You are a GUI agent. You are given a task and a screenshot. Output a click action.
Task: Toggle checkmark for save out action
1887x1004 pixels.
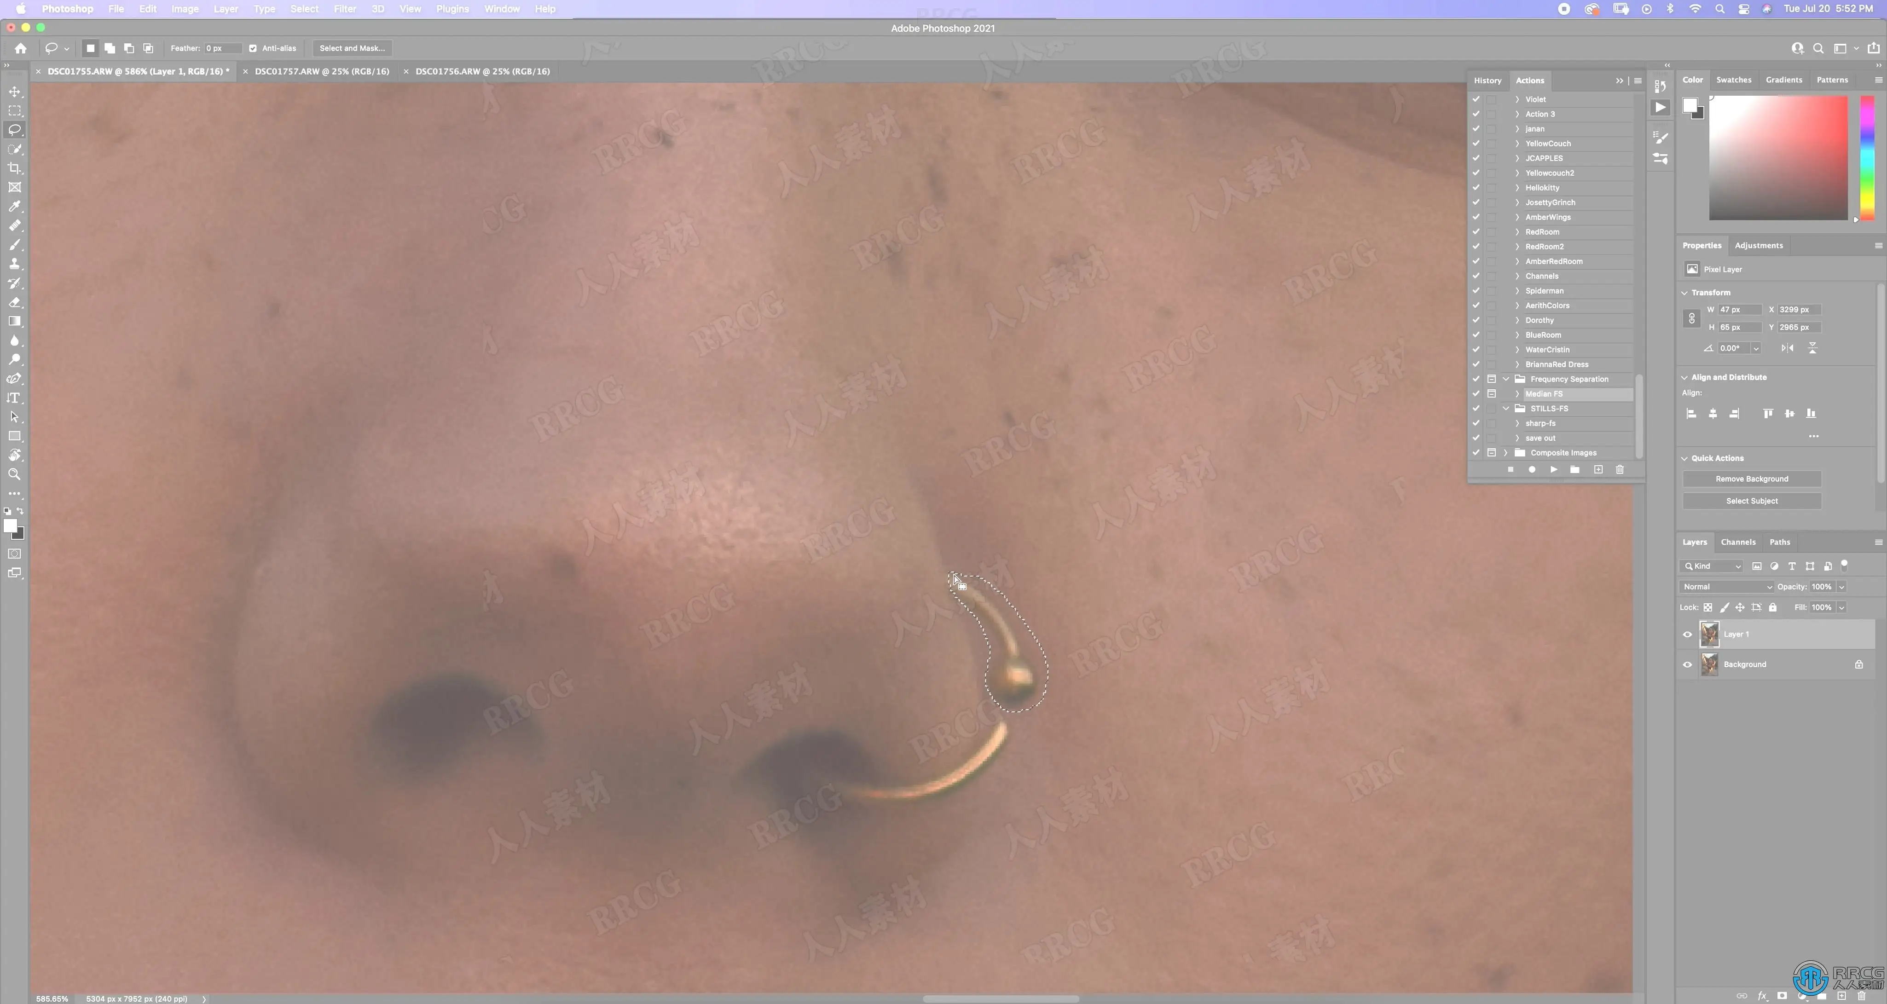point(1476,438)
